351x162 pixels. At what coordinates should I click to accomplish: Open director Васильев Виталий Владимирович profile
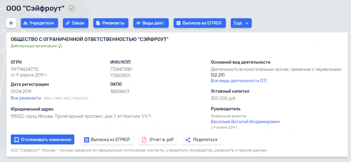point(245,122)
